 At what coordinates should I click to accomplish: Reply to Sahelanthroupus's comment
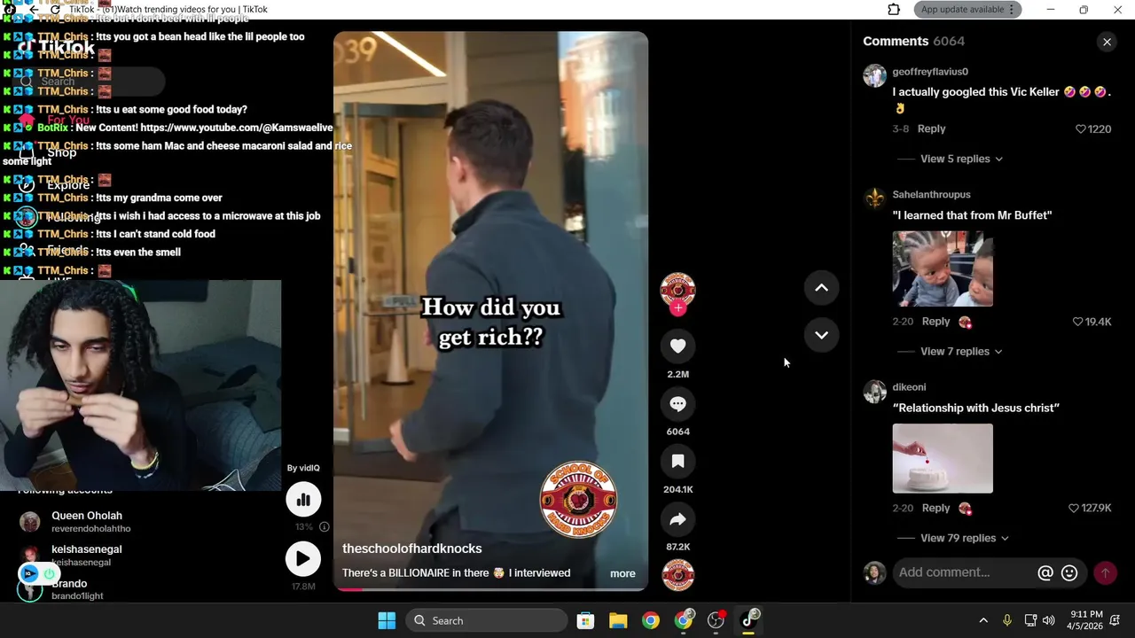point(935,322)
